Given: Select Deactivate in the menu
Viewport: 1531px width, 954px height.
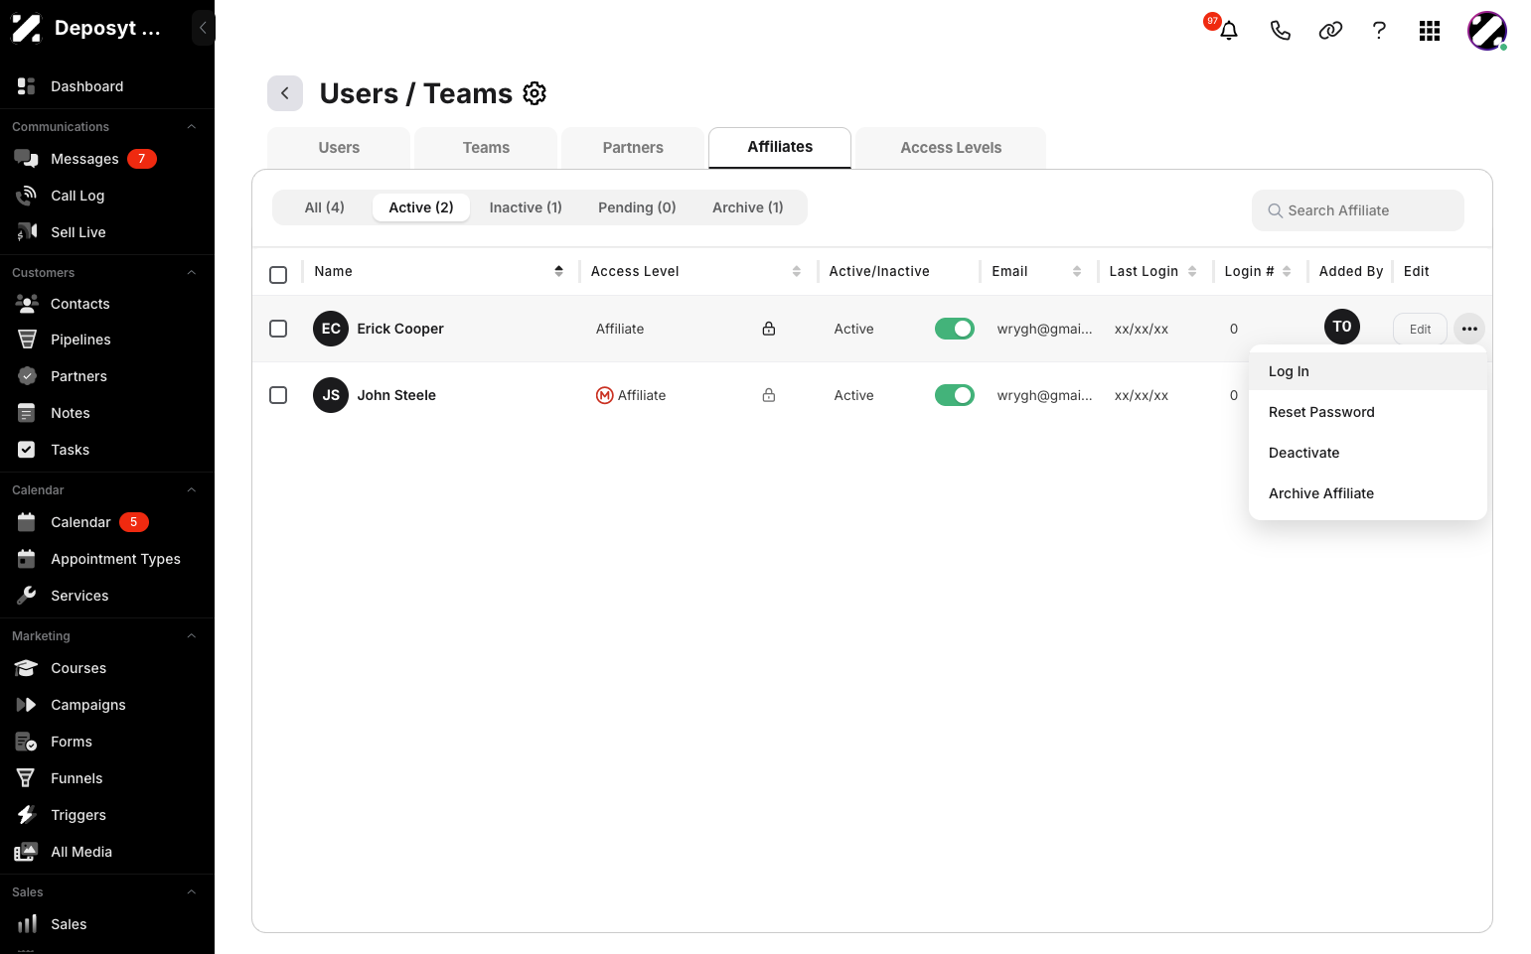Looking at the screenshot, I should (x=1368, y=453).
